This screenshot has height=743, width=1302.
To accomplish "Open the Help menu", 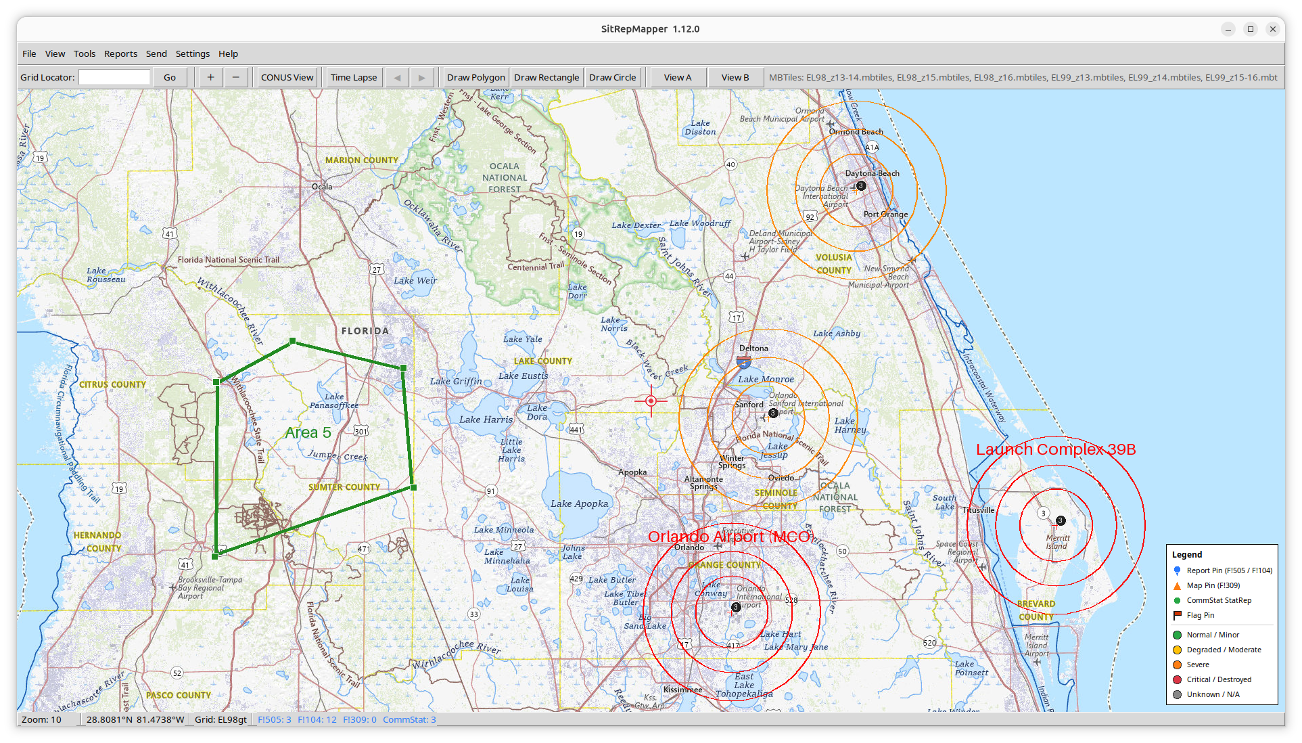I will 228,53.
